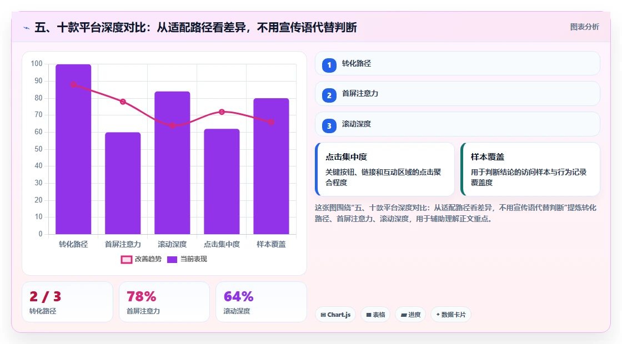This screenshot has width=622, height=344.
Task: Click the purple 当前表现 legend swatch
Action: point(172,260)
